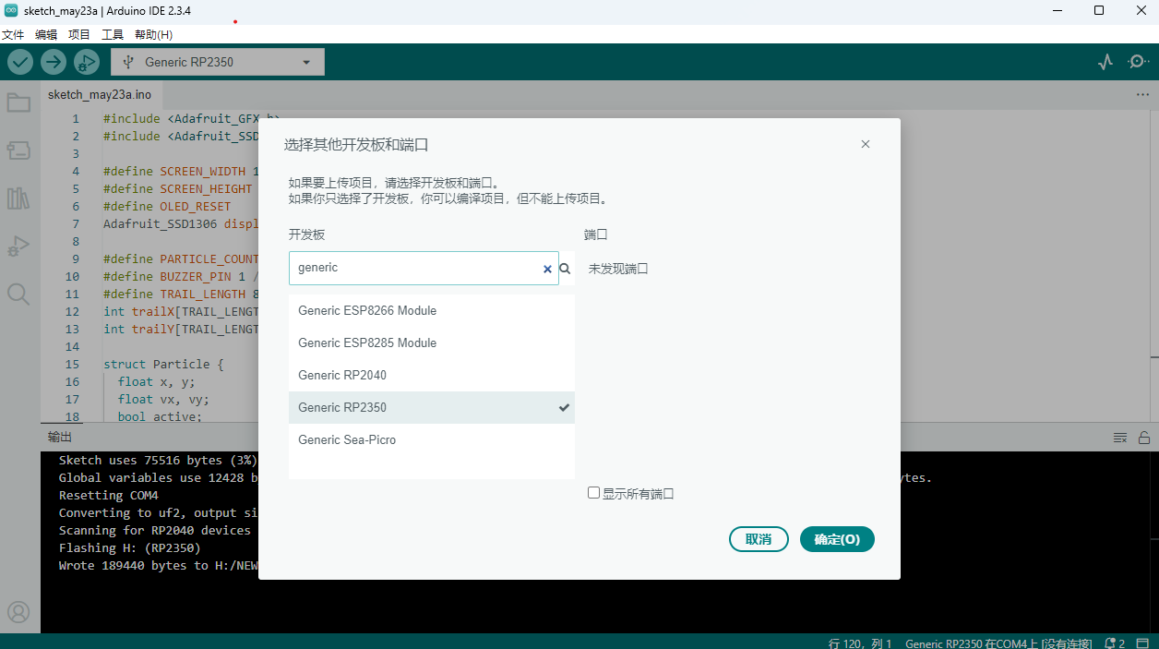
Task: Click the Upload arrow toolbar icon
Action: pyautogui.click(x=54, y=62)
